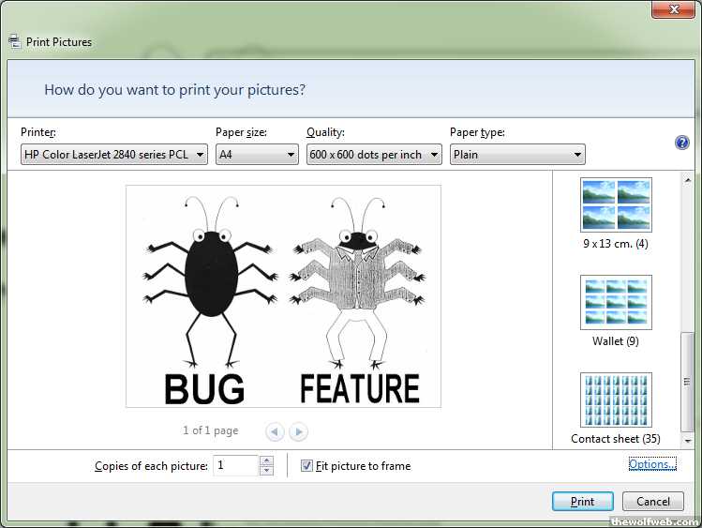
Task: Open the Printer dropdown list
Action: coord(113,155)
